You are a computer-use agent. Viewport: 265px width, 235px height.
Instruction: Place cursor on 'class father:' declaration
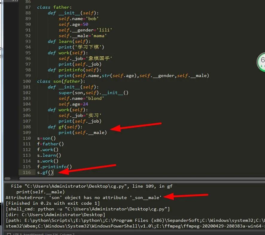click(54, 7)
